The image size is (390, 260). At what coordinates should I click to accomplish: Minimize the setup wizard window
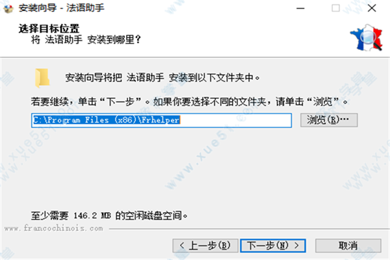[300, 8]
